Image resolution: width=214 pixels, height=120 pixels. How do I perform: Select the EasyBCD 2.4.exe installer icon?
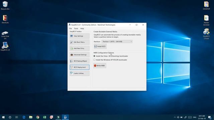point(206,34)
